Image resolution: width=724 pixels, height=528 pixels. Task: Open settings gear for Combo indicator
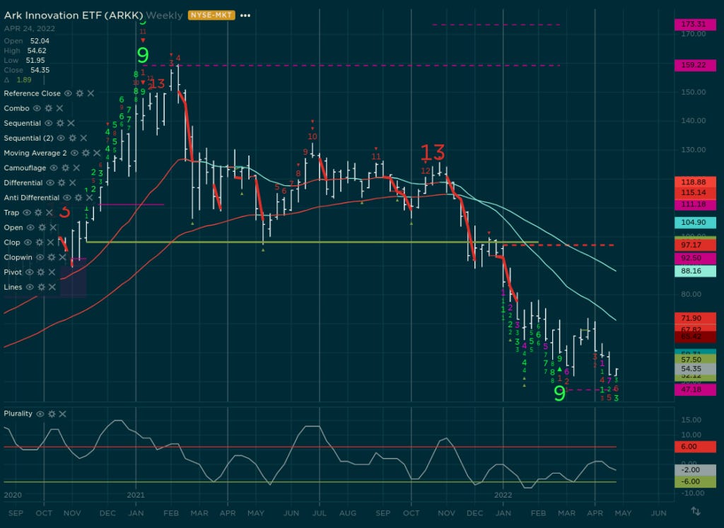pyautogui.click(x=49, y=108)
